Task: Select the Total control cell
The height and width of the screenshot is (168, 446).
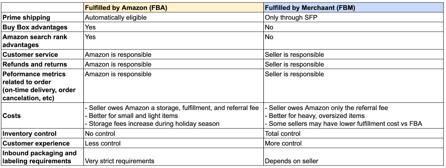Action: [283, 134]
